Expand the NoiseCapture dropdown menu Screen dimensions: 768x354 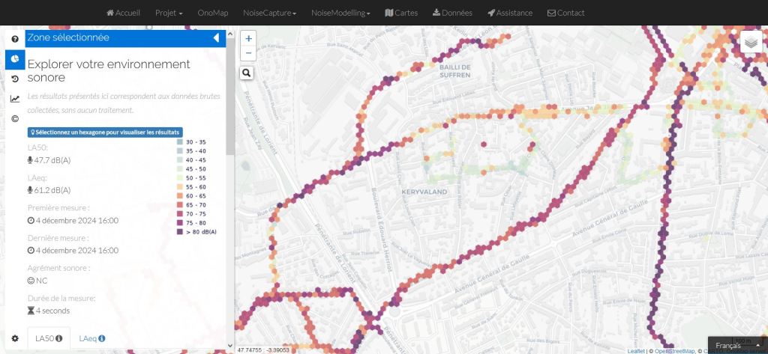tap(269, 13)
